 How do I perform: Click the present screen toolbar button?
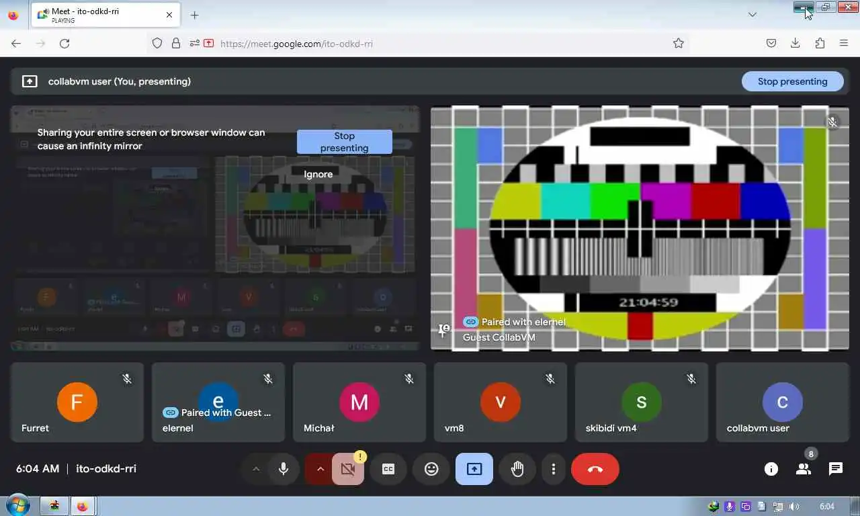(x=474, y=469)
